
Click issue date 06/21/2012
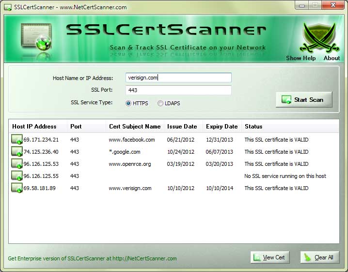tap(181, 140)
